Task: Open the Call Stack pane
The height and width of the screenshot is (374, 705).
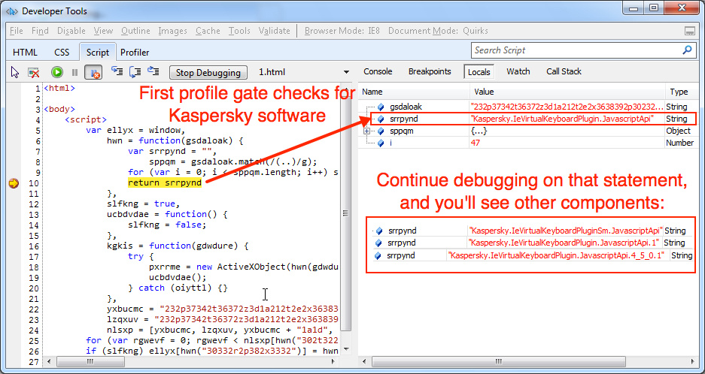Action: [x=564, y=71]
